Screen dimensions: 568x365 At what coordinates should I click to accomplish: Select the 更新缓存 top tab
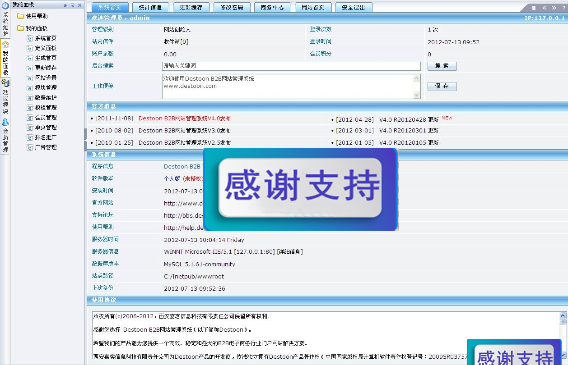coord(191,8)
